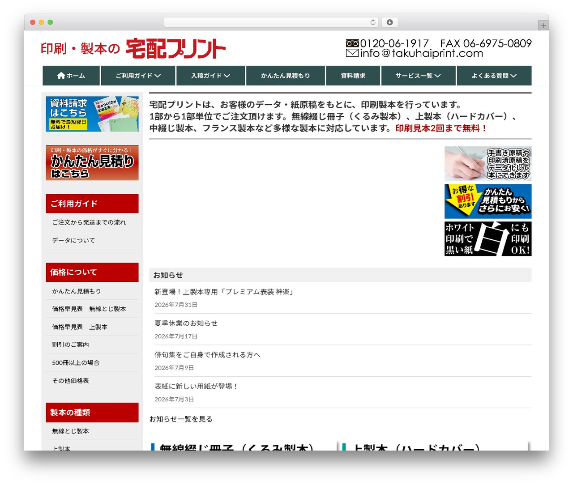
Task: Open the お得な割引 blue banner
Action: coord(488,201)
